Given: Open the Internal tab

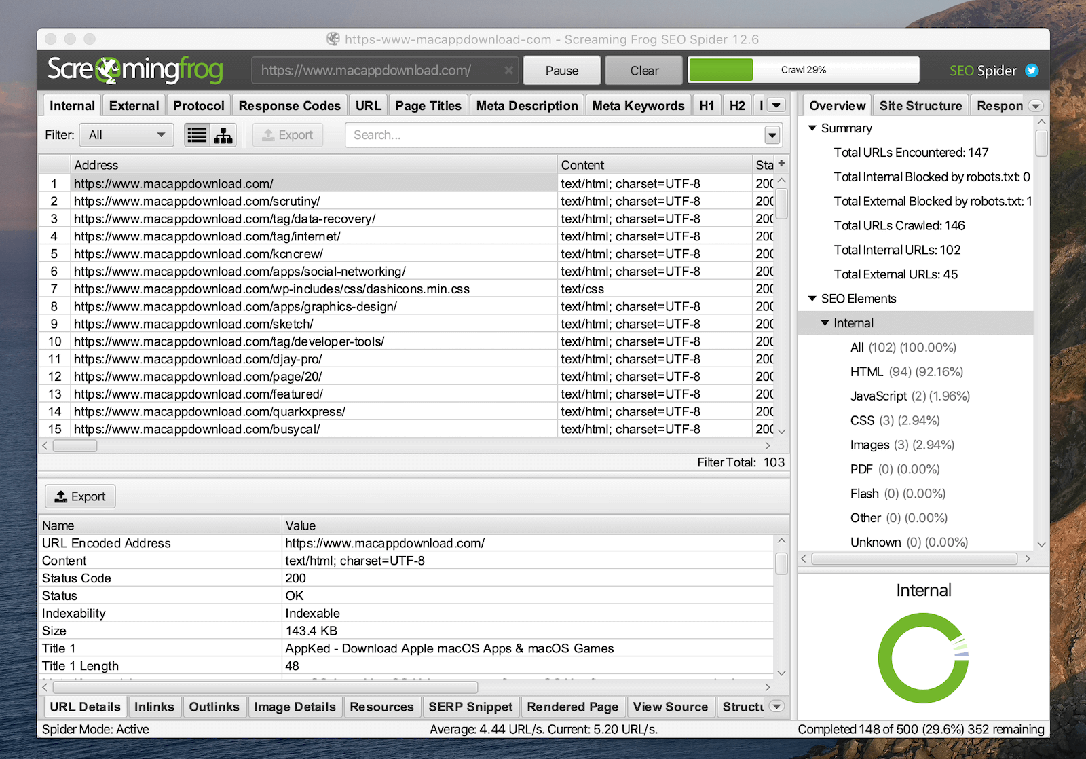Looking at the screenshot, I should tap(72, 105).
